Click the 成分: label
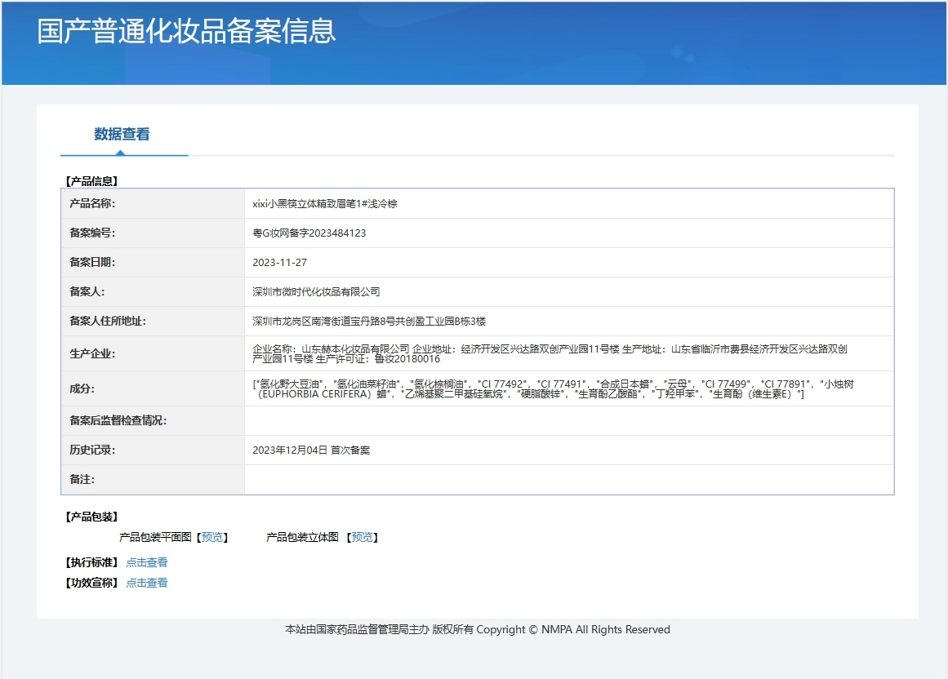This screenshot has height=679, width=948. click(82, 389)
